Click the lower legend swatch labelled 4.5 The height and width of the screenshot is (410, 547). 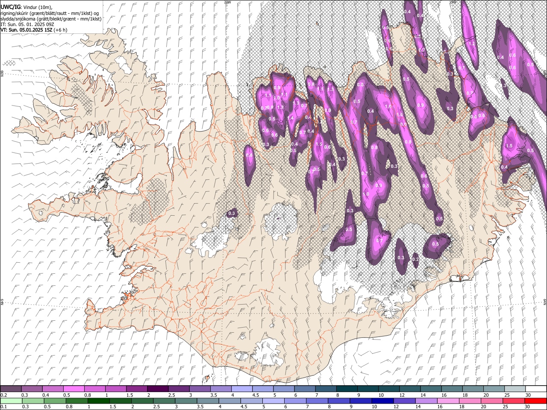[252, 401]
